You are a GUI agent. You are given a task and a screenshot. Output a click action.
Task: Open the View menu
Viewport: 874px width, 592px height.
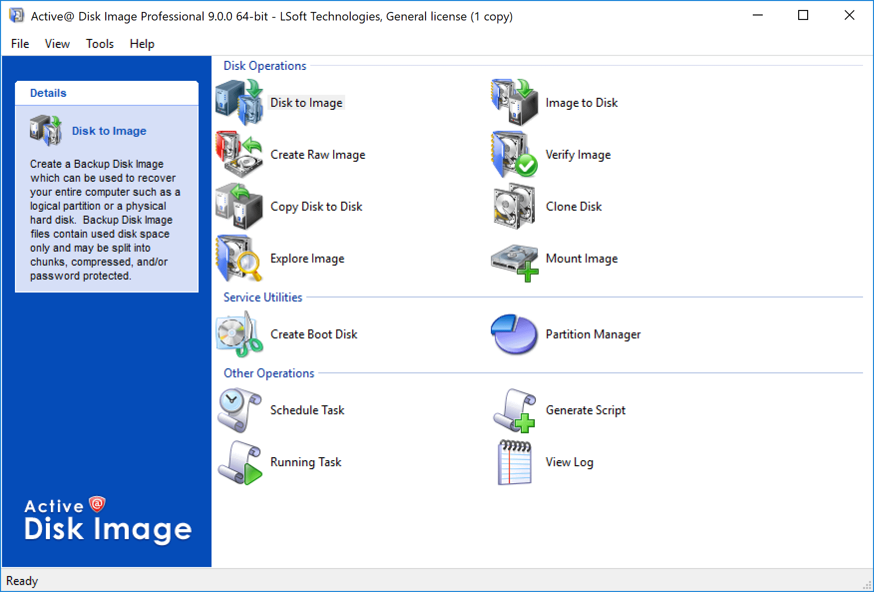pyautogui.click(x=56, y=44)
